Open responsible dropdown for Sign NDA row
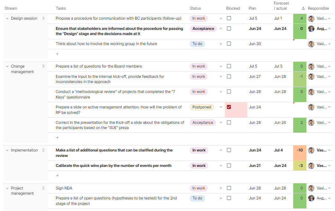 tap(329, 188)
